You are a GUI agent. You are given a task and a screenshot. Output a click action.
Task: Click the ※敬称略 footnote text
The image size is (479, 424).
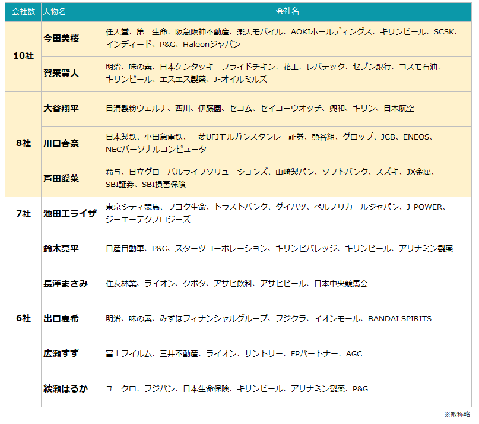[457, 414]
